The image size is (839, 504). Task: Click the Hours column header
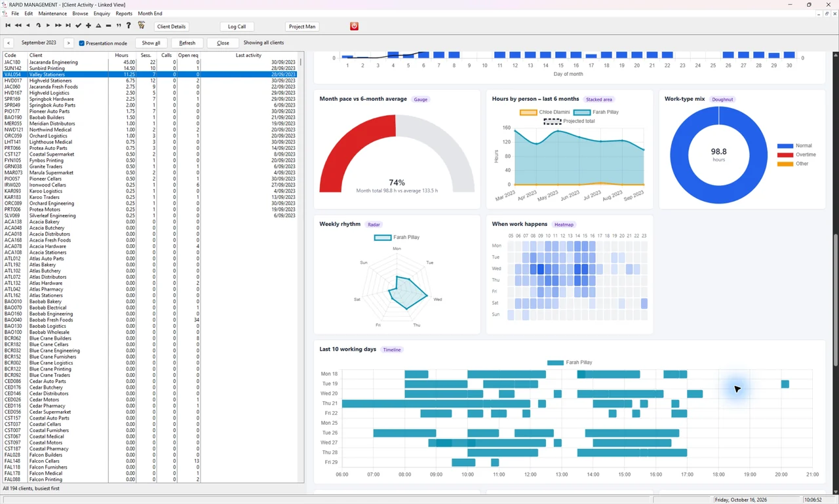coord(122,56)
